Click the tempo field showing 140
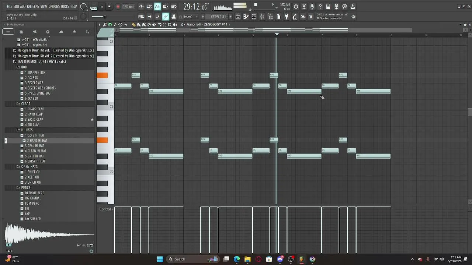This screenshot has width=472, height=265. 128,7
